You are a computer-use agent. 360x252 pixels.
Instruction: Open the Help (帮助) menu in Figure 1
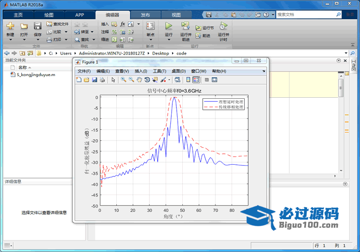[219, 71]
